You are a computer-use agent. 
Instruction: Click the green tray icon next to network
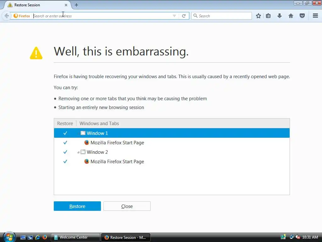[283, 237]
